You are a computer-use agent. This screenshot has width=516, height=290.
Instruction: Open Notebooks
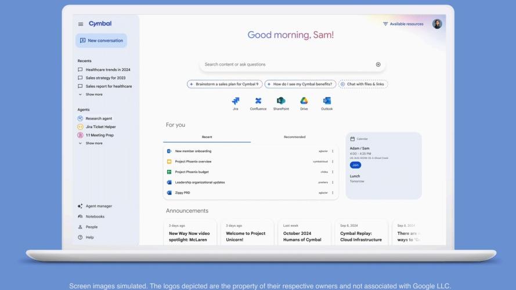pyautogui.click(x=91, y=217)
